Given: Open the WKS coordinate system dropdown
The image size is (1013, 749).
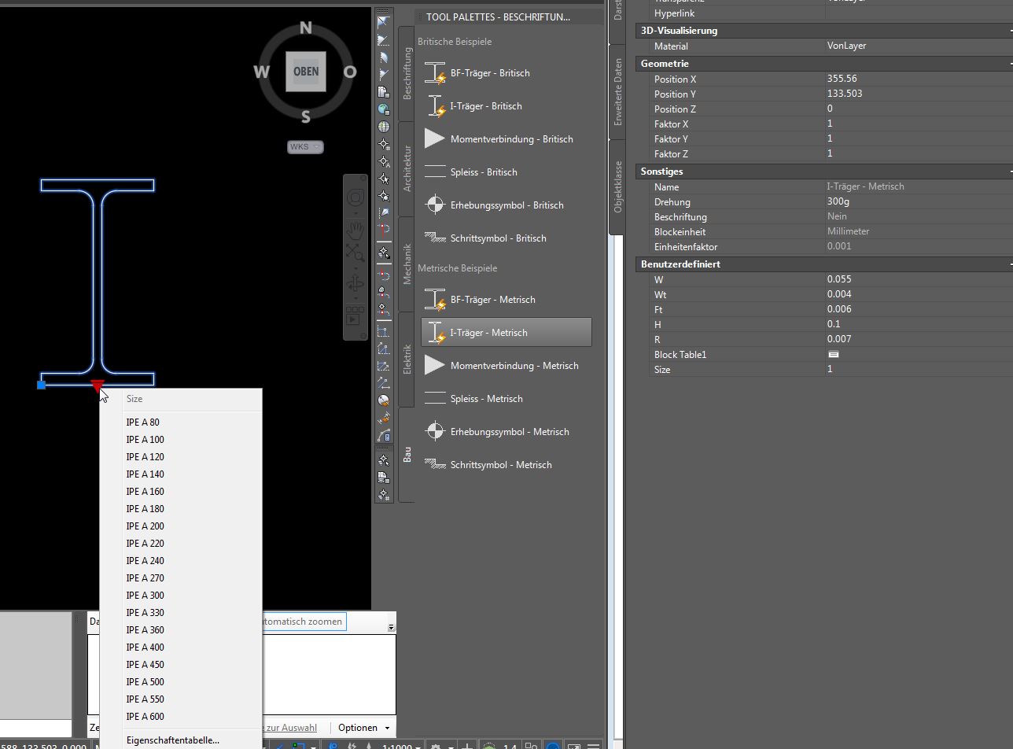Looking at the screenshot, I should click(305, 147).
